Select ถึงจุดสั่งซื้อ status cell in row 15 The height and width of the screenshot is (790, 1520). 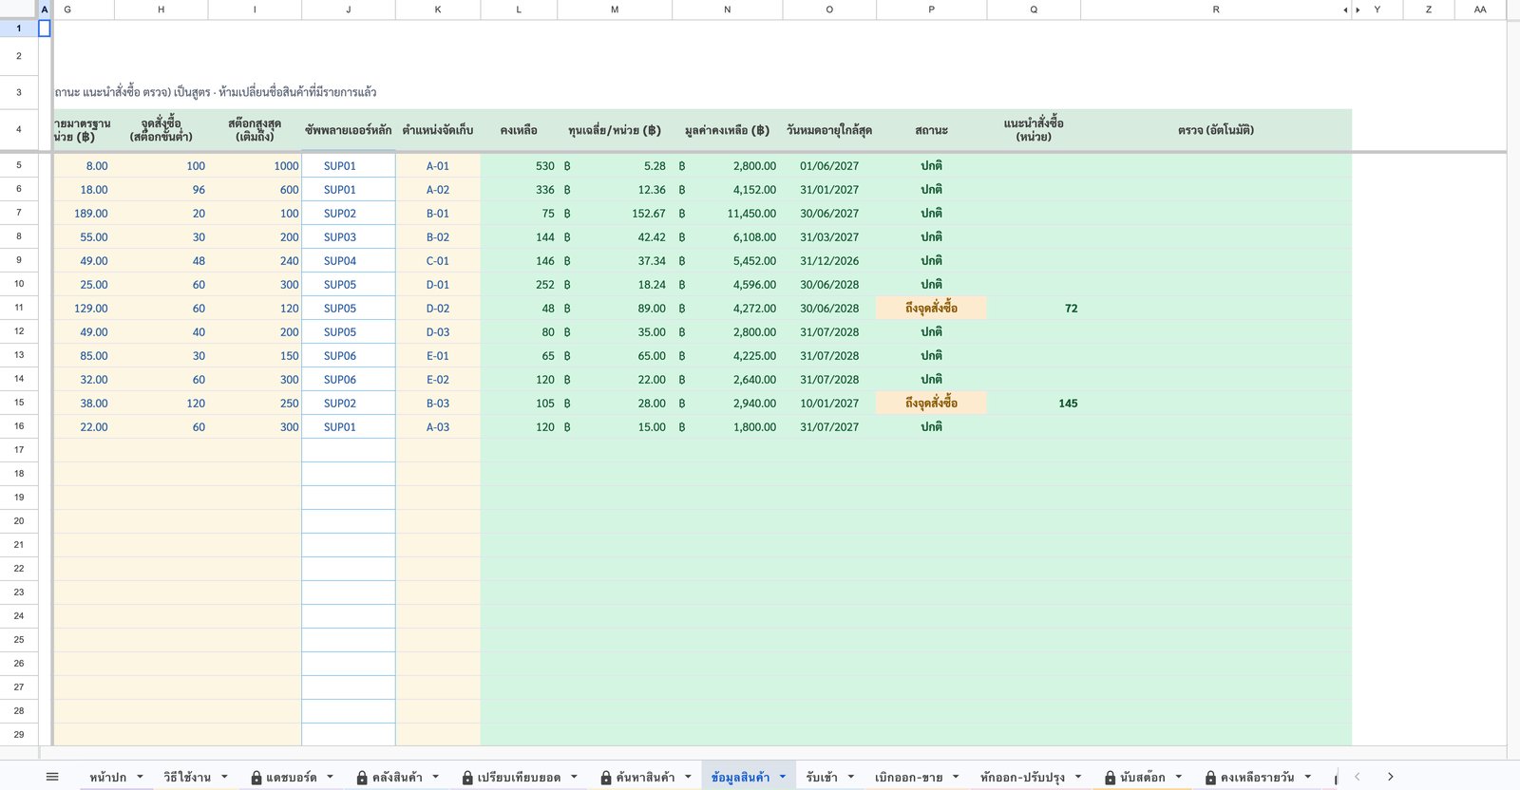[931, 403]
